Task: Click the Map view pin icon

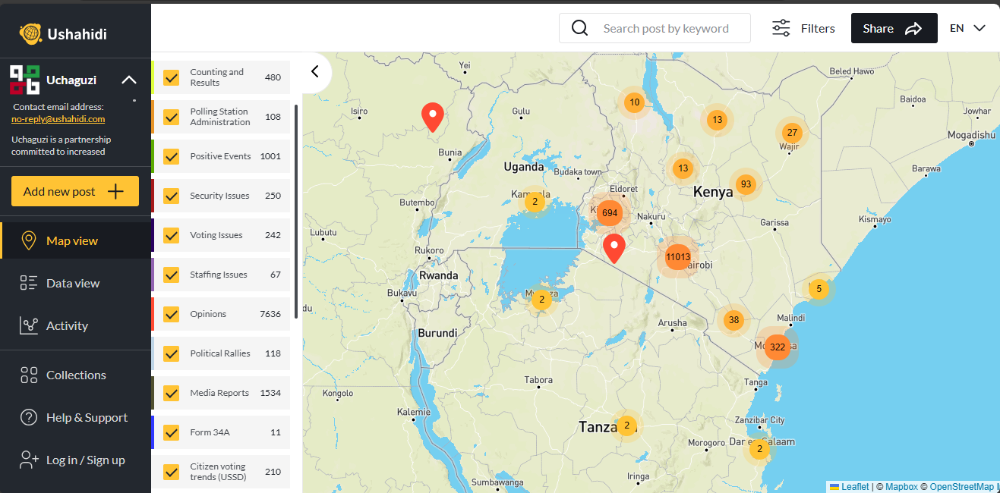Action: [29, 240]
